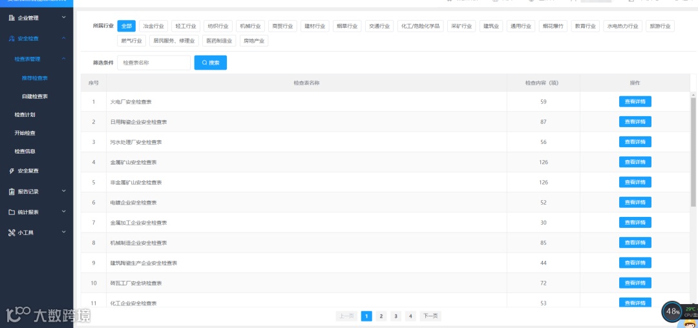Expand the 报告记录 menu chevron
The width and height of the screenshot is (698, 328).
click(x=63, y=191)
